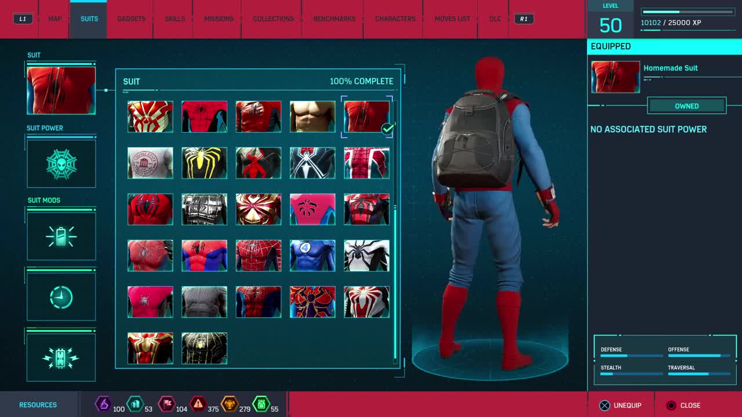
Task: Select the equipped Homemade Suit tile
Action: pos(366,116)
